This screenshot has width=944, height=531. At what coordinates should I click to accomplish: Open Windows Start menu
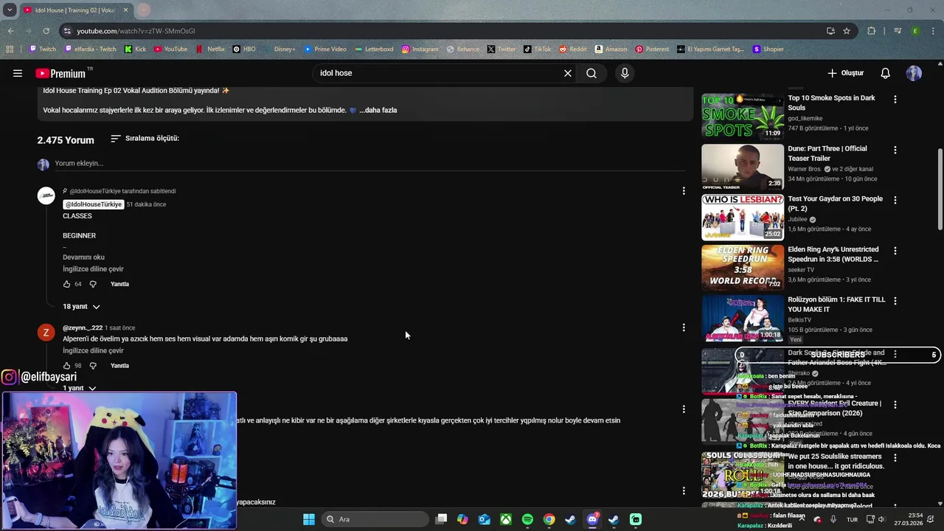point(309,519)
